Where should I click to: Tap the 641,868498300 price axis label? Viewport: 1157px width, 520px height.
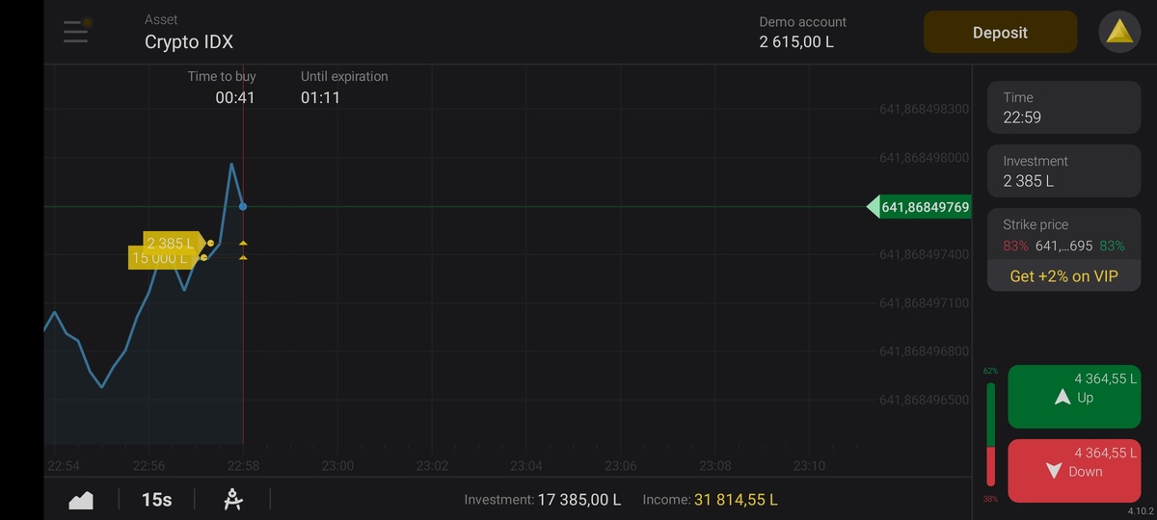tap(925, 109)
